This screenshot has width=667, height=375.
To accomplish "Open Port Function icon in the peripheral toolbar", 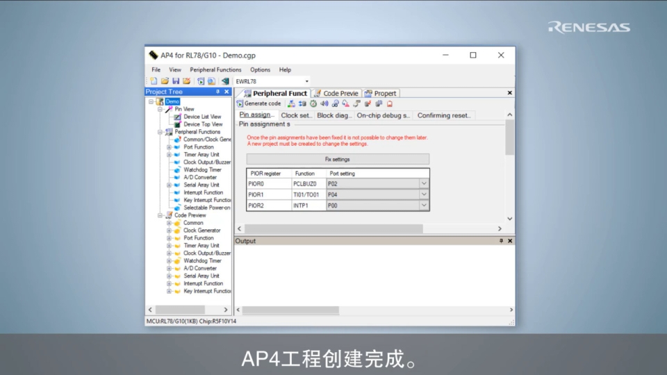I will [302, 103].
